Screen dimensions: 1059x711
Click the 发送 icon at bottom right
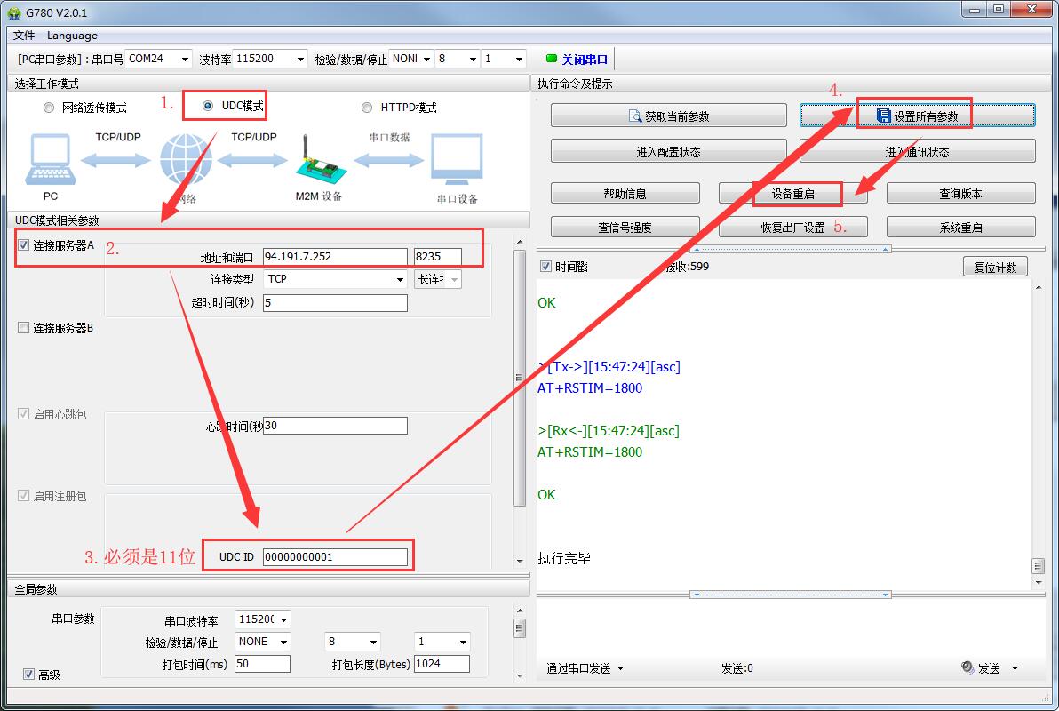pyautogui.click(x=967, y=667)
